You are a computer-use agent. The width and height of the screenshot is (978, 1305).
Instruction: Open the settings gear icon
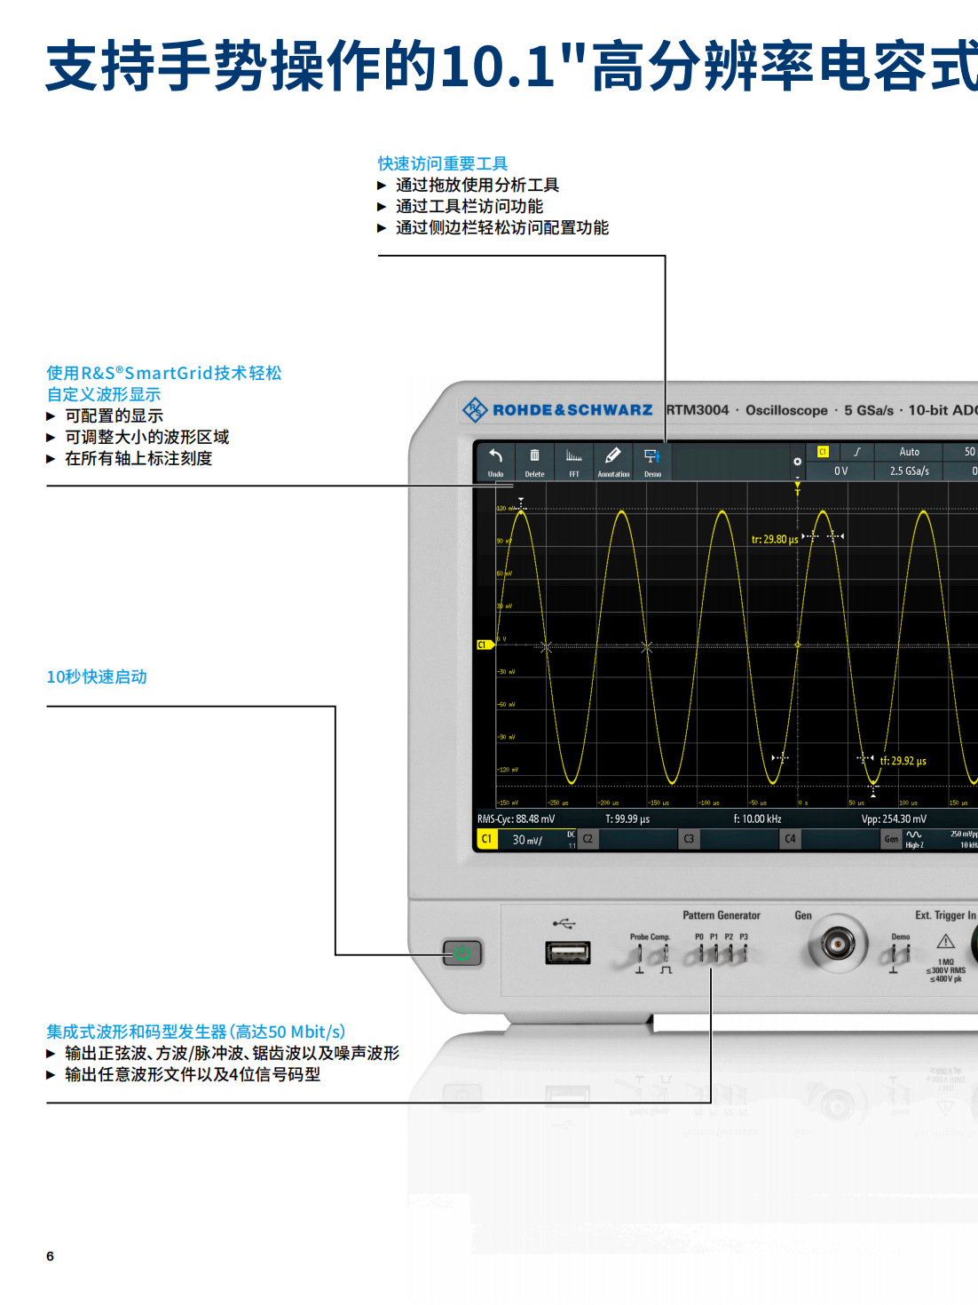pos(797,461)
